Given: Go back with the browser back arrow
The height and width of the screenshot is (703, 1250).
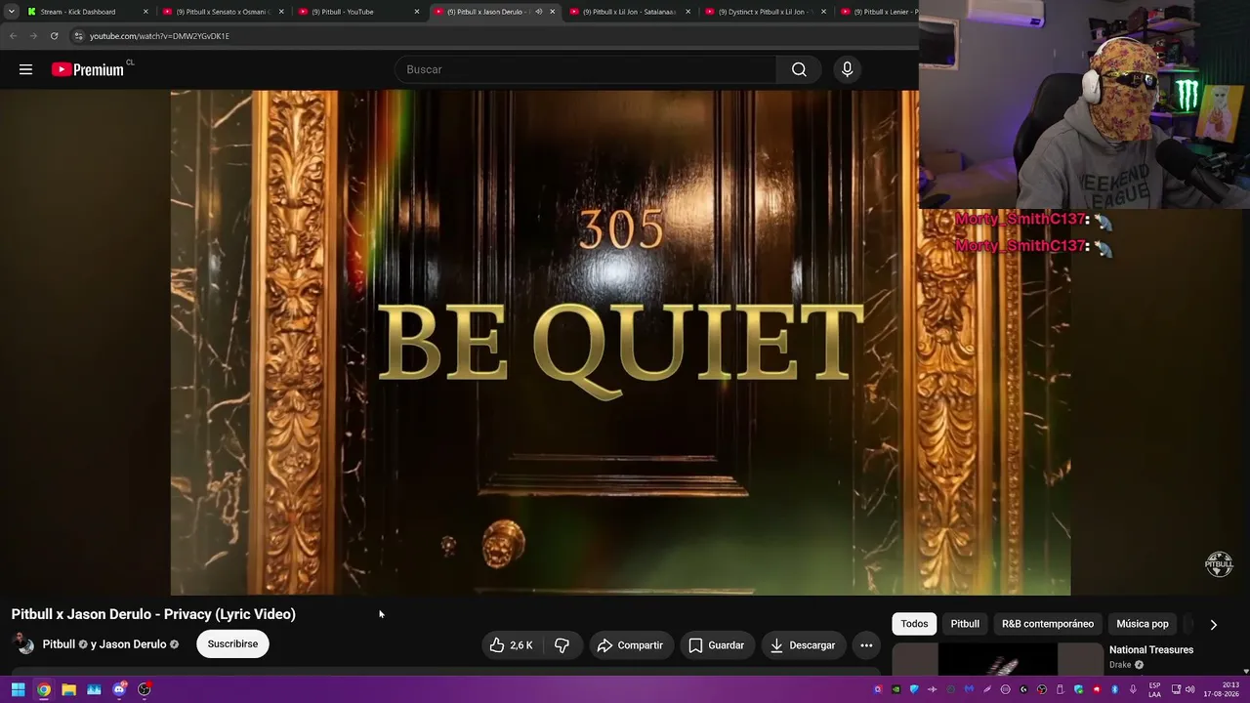Looking at the screenshot, I should pyautogui.click(x=14, y=36).
